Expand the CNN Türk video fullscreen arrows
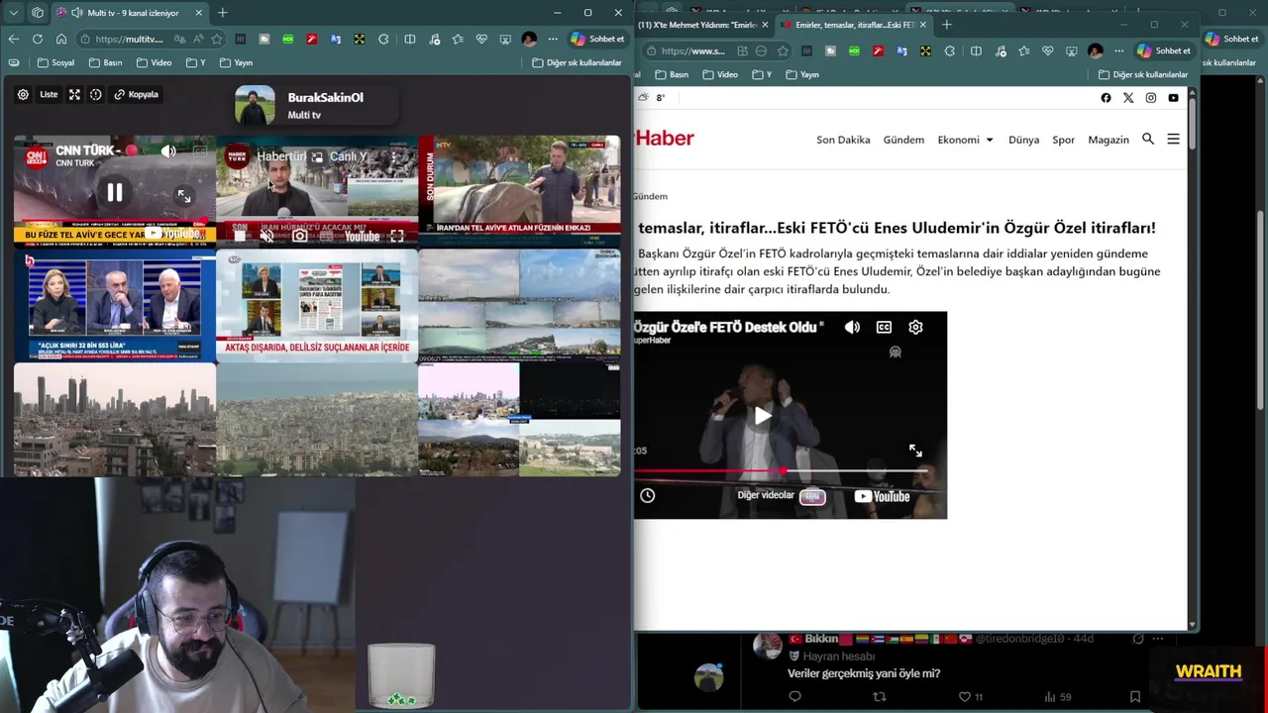The image size is (1268, 713). click(183, 196)
